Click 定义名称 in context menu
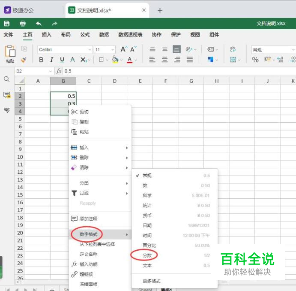Viewport: 296px width, 291px height. point(100,255)
